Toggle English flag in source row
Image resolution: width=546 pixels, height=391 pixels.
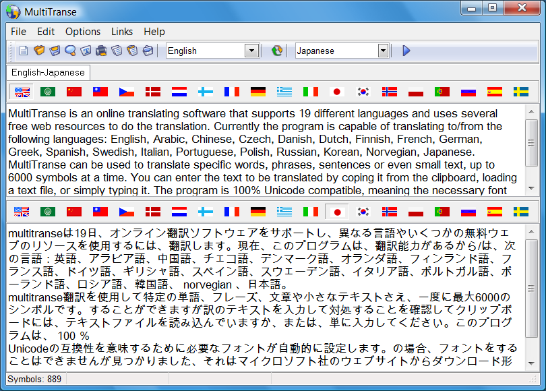coord(22,92)
